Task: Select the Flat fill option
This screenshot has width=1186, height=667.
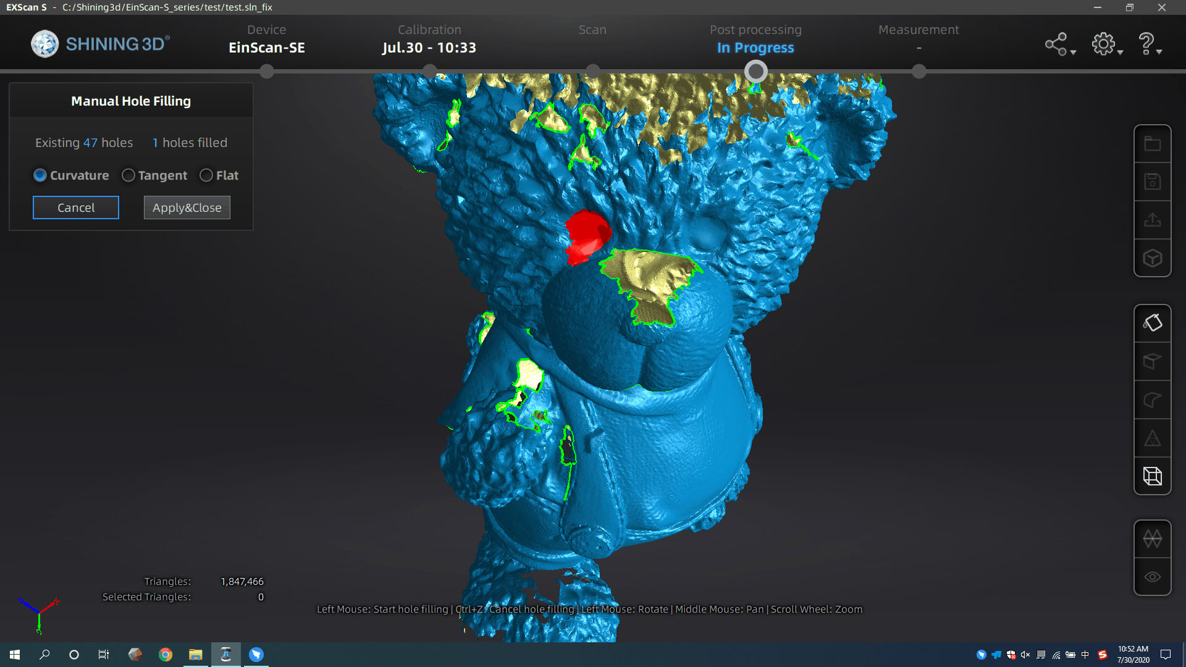Action: (219, 175)
